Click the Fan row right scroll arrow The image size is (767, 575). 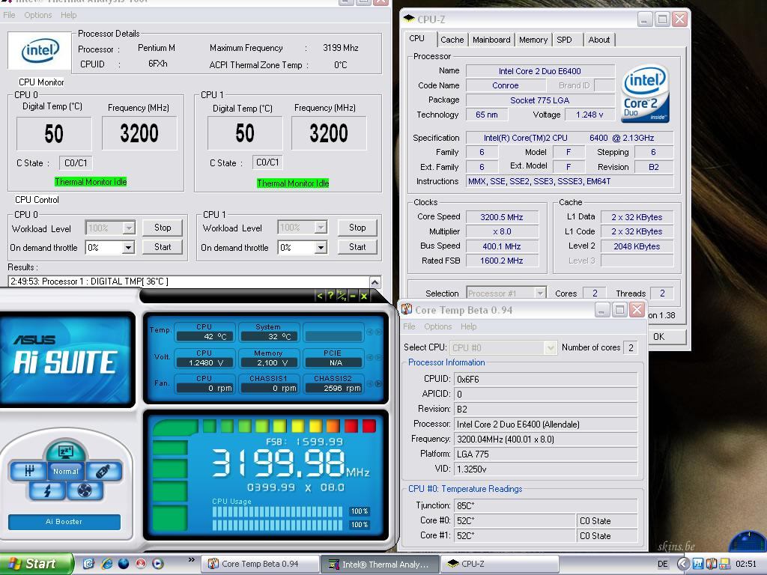coord(378,384)
